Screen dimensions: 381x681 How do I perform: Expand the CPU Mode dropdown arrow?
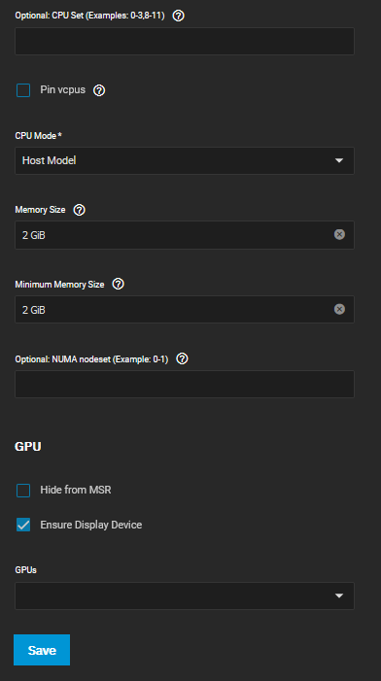tap(339, 160)
